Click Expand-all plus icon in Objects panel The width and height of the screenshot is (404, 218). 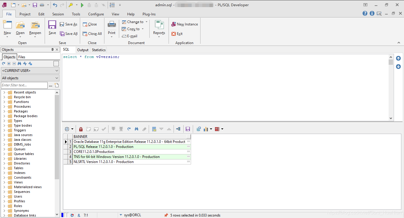tap(9, 64)
